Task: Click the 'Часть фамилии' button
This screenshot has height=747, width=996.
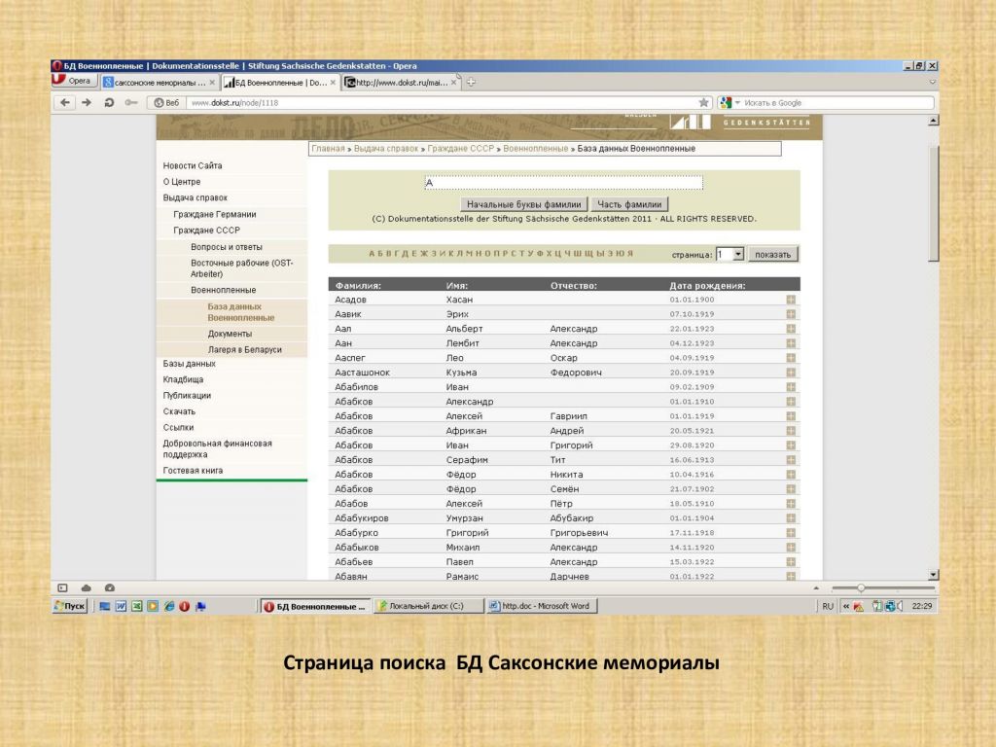Action: pos(629,204)
